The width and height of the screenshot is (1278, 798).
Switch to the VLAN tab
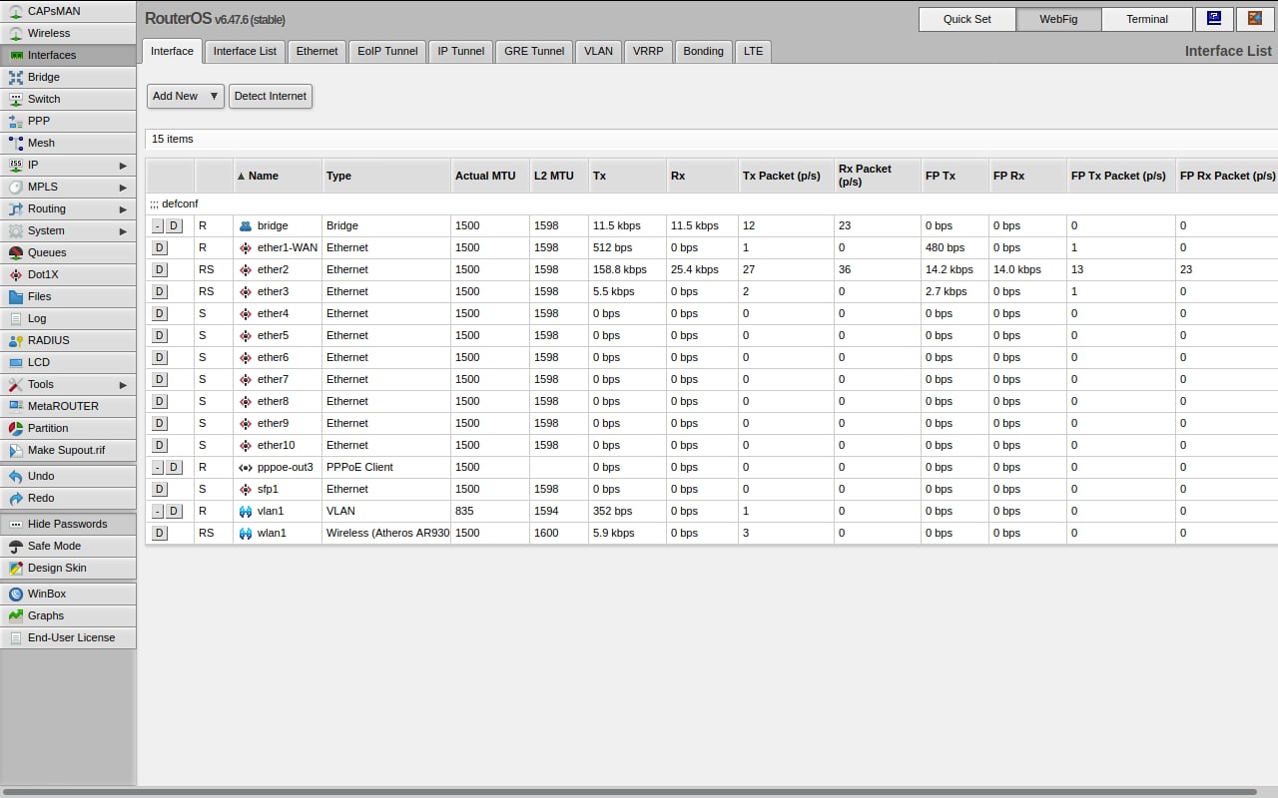pyautogui.click(x=598, y=51)
